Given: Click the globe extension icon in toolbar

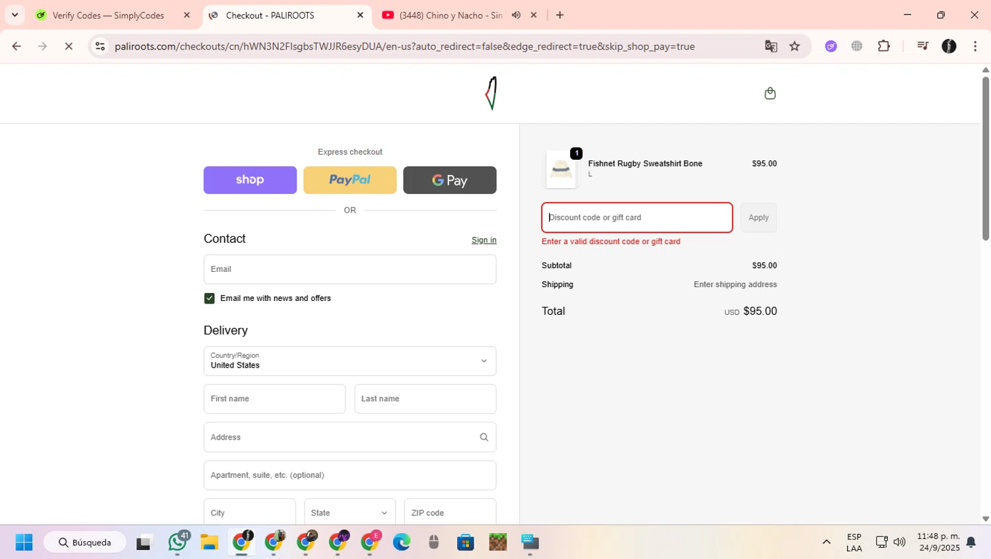Looking at the screenshot, I should 857,46.
